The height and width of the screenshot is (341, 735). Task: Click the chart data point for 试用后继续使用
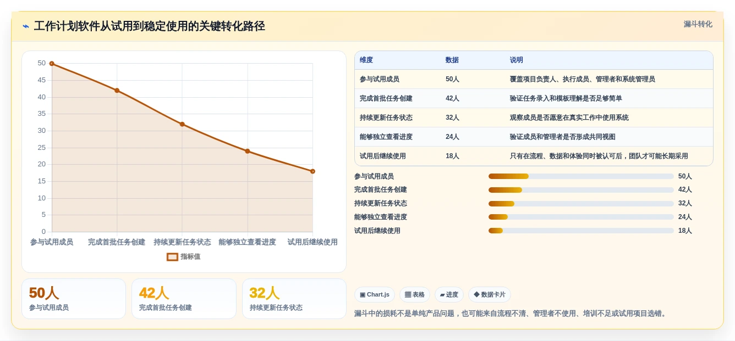[312, 171]
